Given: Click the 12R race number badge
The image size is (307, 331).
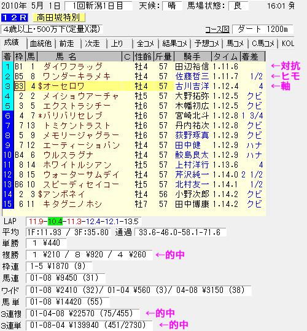Looking at the screenshot, I should click(x=14, y=18).
